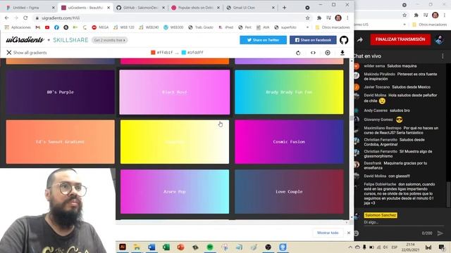Download the gradient as image
Viewport: 451px width, 253px height.
point(342,53)
